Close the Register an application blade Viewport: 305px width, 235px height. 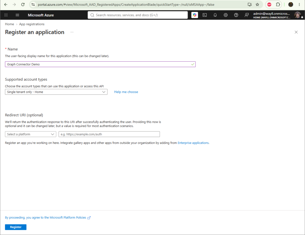point(296,32)
